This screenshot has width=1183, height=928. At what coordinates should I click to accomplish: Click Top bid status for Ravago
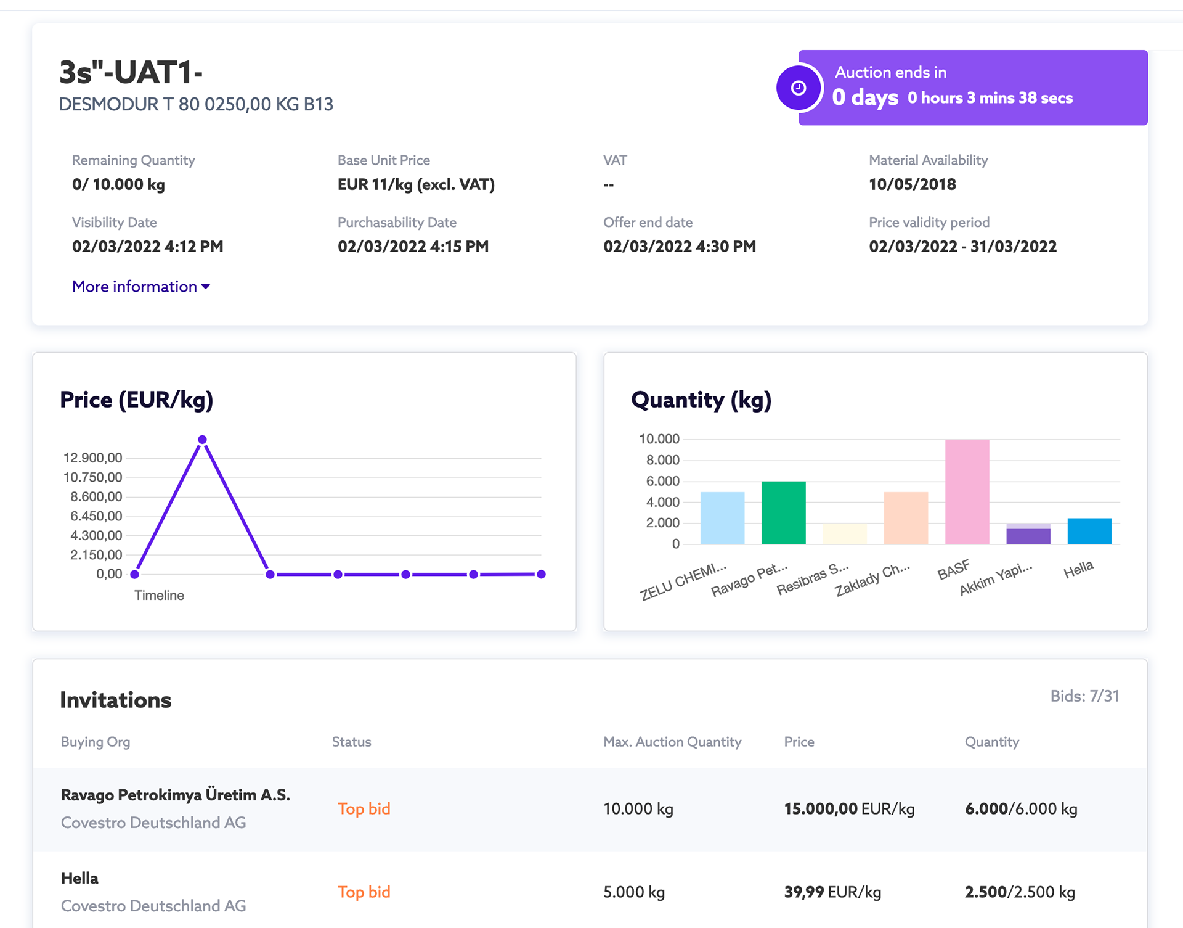(x=364, y=808)
